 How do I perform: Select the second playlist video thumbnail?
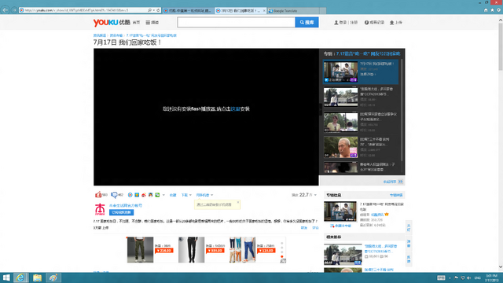click(x=340, y=97)
